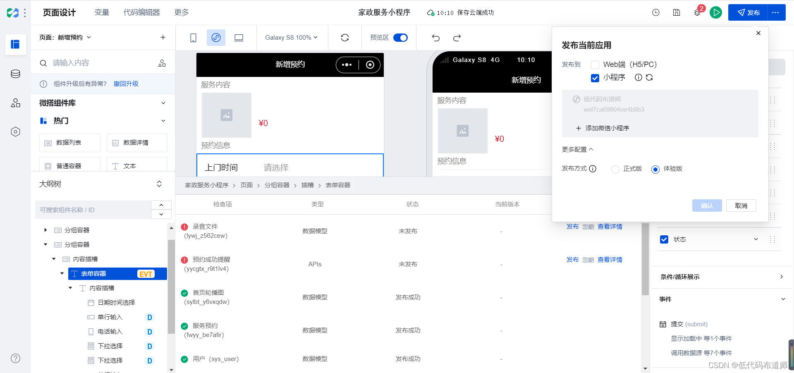Viewport: 794px width, 373px height.
Task: Select the 正式版 radio button
Action: point(615,169)
